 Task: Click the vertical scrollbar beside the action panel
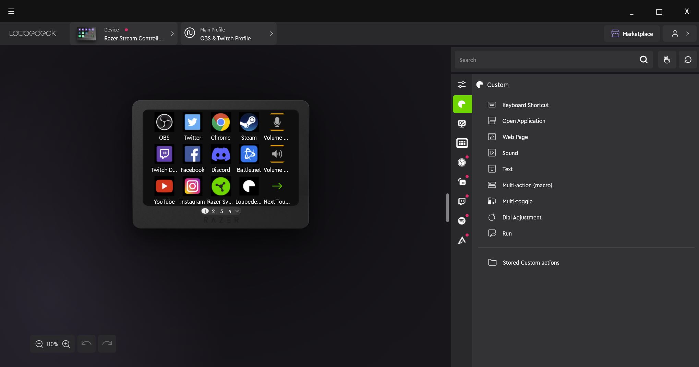[447, 208]
